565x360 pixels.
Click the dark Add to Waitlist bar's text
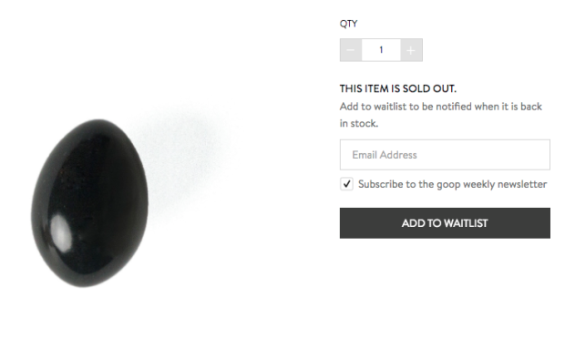[x=445, y=223]
